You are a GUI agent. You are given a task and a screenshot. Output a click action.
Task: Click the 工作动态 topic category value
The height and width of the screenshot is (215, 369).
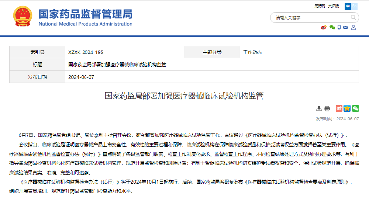(x=252, y=52)
